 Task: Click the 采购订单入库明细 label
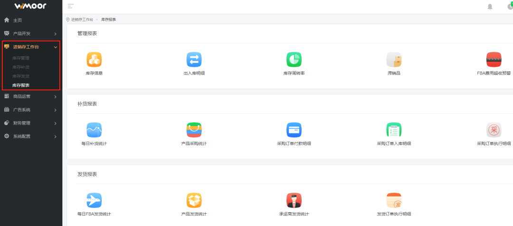[394, 144]
